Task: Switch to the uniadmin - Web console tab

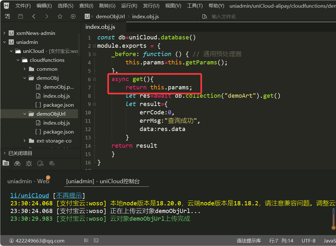Action: coord(28,181)
